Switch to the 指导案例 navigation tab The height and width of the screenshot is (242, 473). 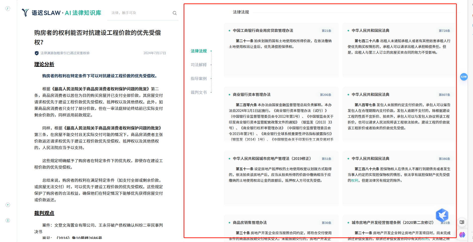pos(199,79)
